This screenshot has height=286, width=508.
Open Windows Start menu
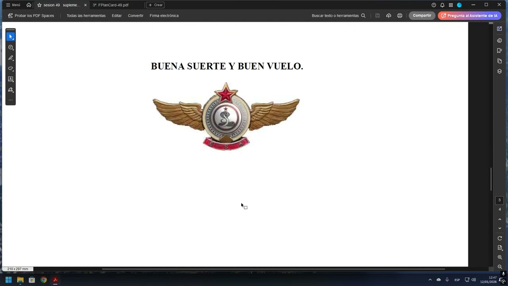coord(8,280)
